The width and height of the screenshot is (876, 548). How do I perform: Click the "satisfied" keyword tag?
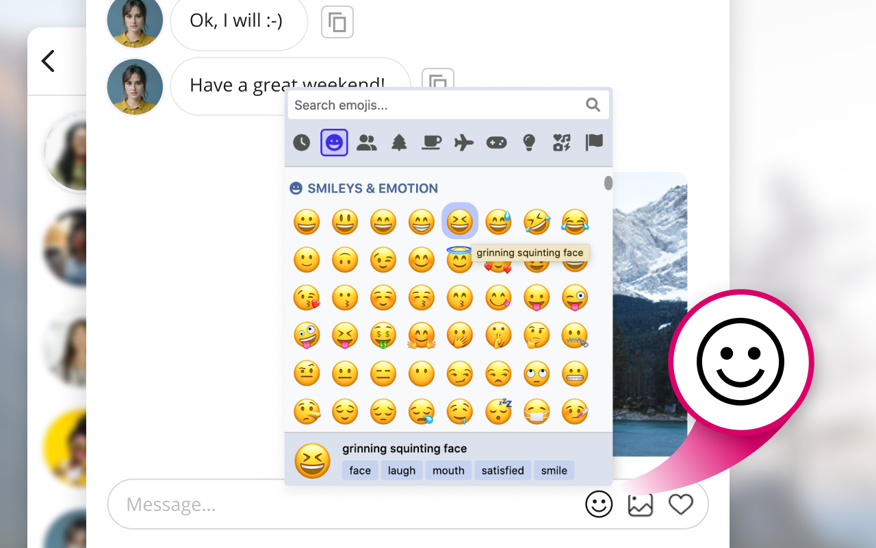(502, 471)
